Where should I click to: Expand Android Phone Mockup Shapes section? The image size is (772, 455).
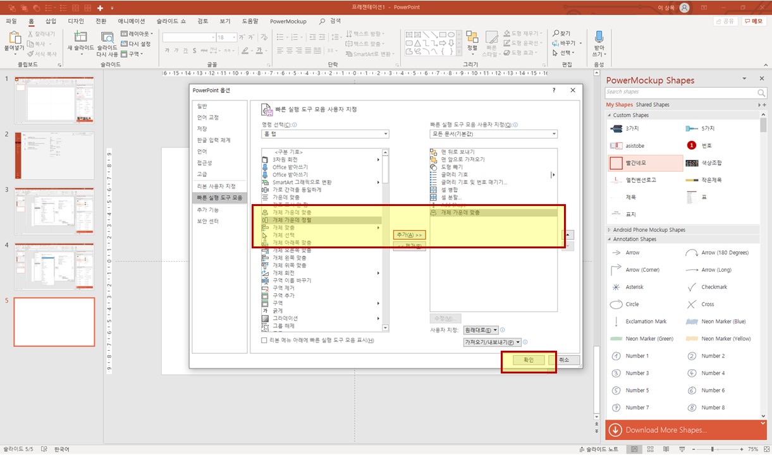[x=610, y=230]
